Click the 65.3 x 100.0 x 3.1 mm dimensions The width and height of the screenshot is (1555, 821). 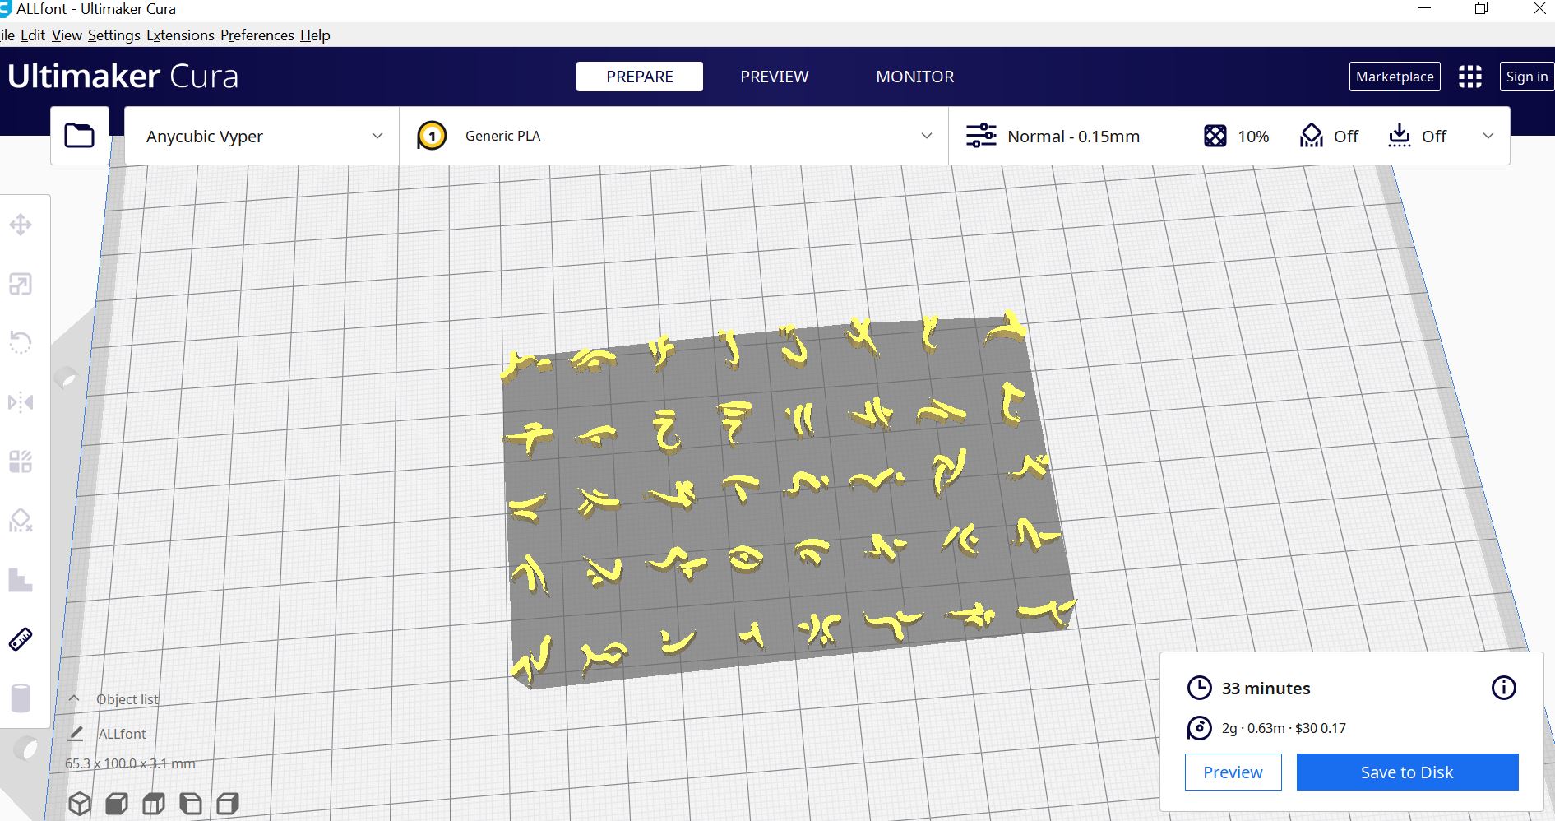130,763
